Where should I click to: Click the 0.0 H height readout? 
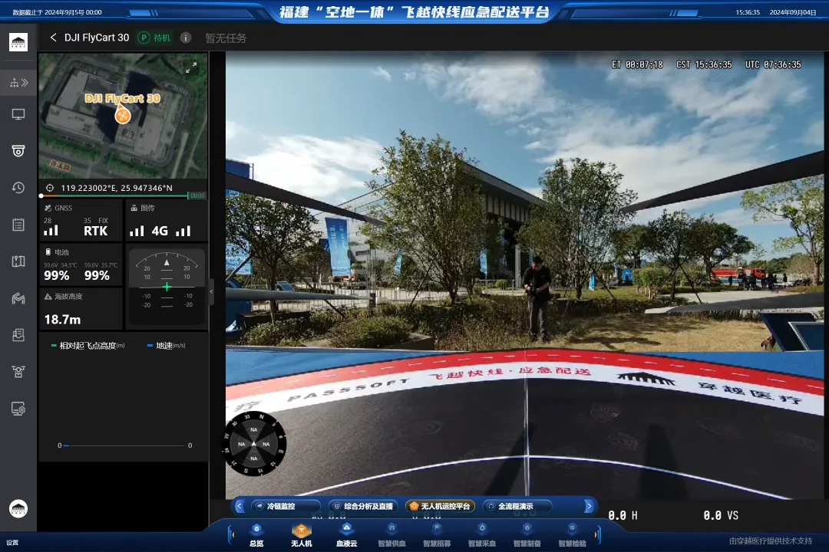[x=623, y=515]
